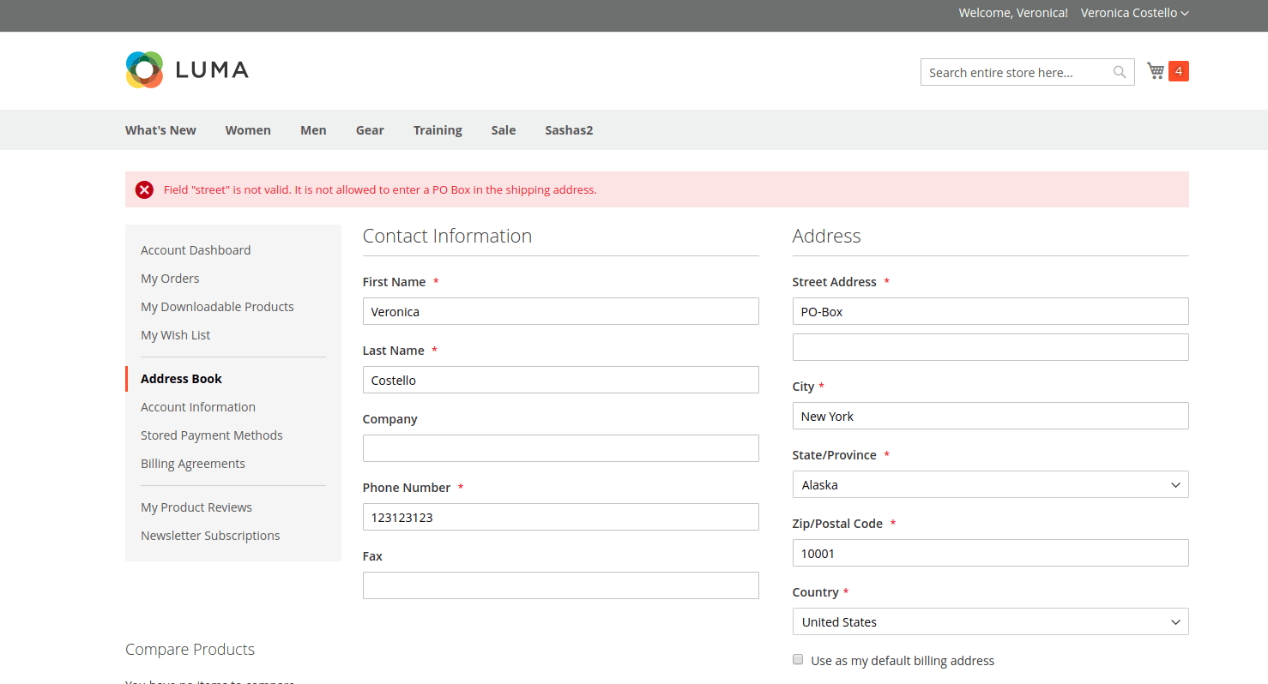
Task: Open the Men menu
Action: click(313, 130)
